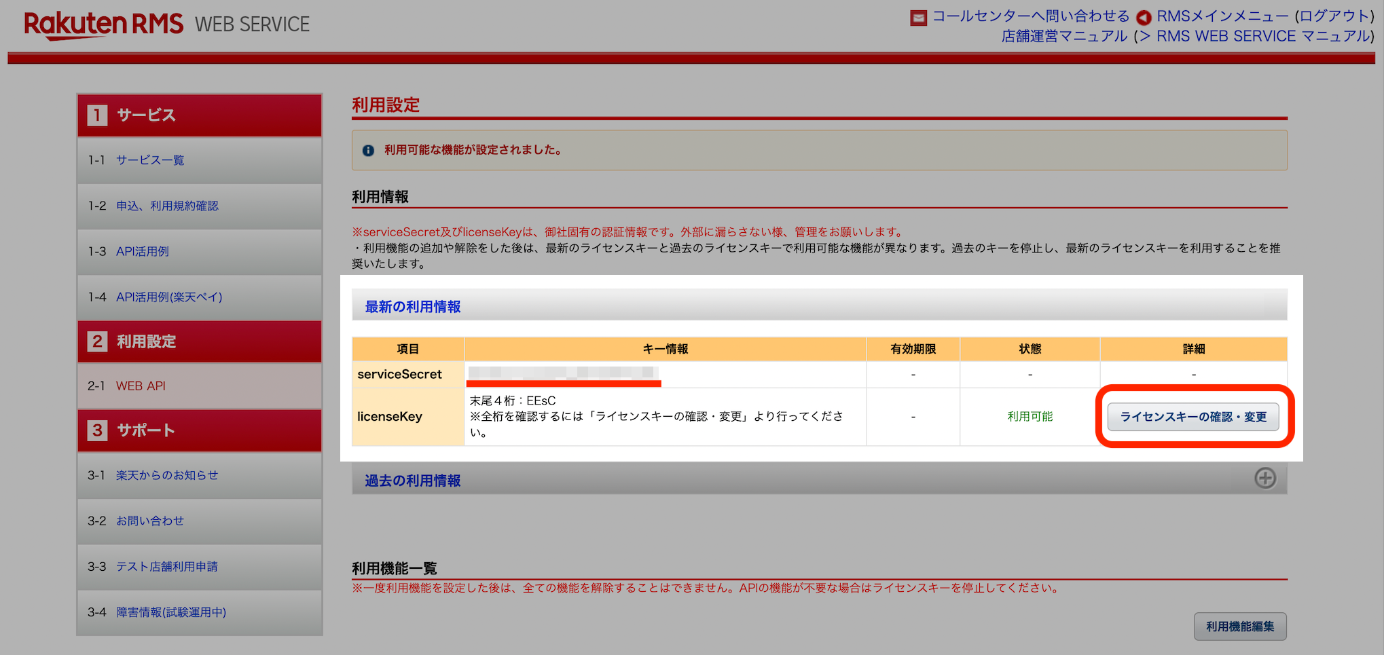Select 申込、利用規約確認 menu item
The width and height of the screenshot is (1384, 655).
click(x=167, y=206)
